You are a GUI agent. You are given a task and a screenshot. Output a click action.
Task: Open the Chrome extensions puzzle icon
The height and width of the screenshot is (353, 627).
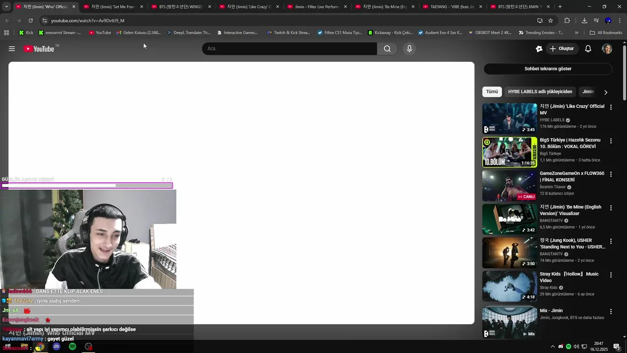pos(567,21)
